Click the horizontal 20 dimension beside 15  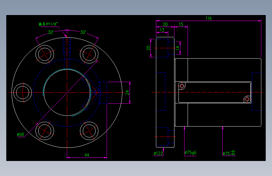(165, 24)
